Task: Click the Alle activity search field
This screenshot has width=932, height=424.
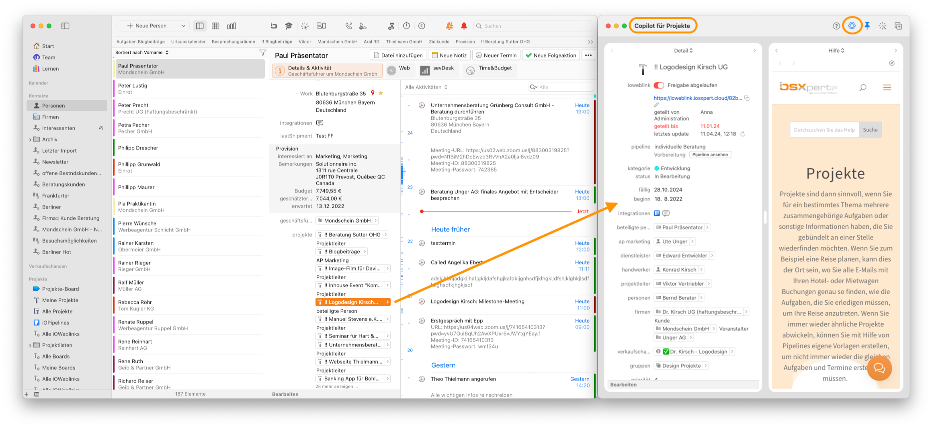Action: 561,87
